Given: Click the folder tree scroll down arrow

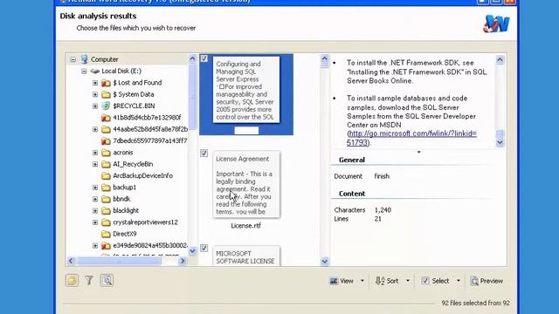Looking at the screenshot, I should point(192,251).
